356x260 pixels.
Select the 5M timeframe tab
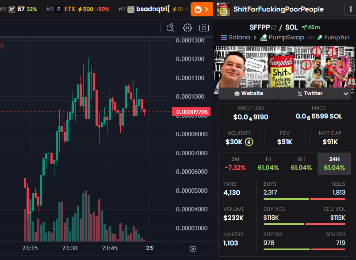[235, 164]
